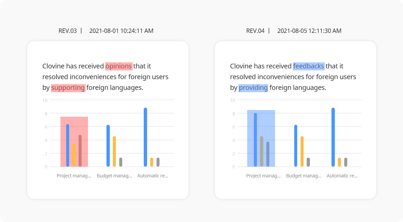Click the blue highlighted word "providing"

tap(253, 88)
